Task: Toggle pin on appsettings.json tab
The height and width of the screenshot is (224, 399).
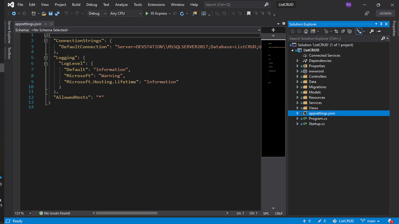Action: pos(46,24)
